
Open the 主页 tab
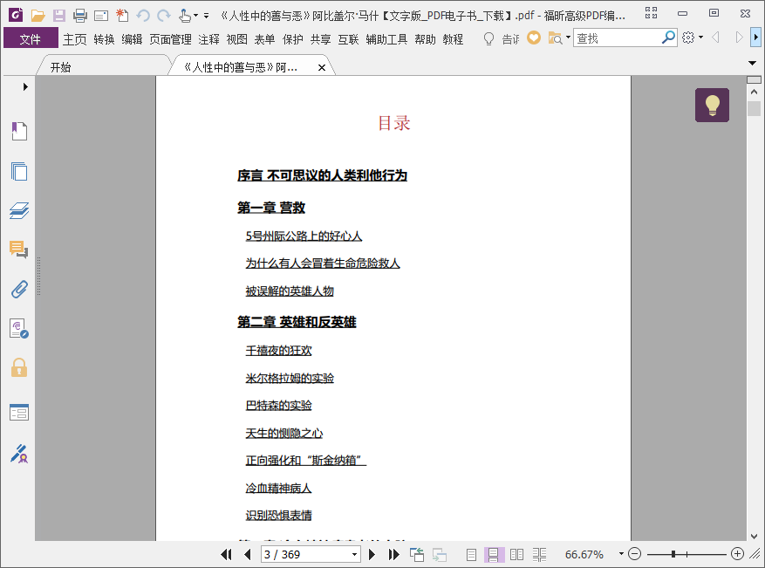click(x=75, y=39)
